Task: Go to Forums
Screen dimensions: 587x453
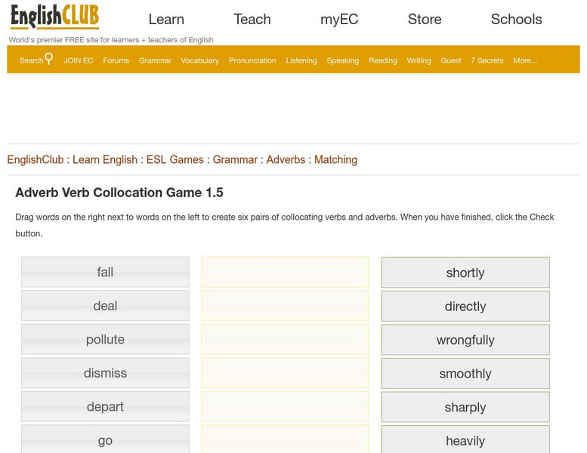Action: [x=116, y=60]
